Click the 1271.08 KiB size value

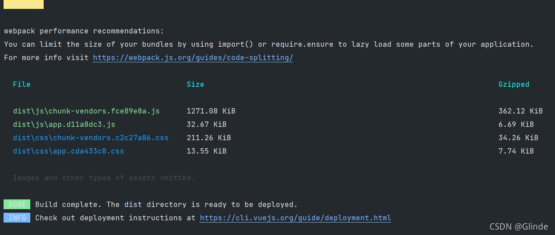click(211, 111)
